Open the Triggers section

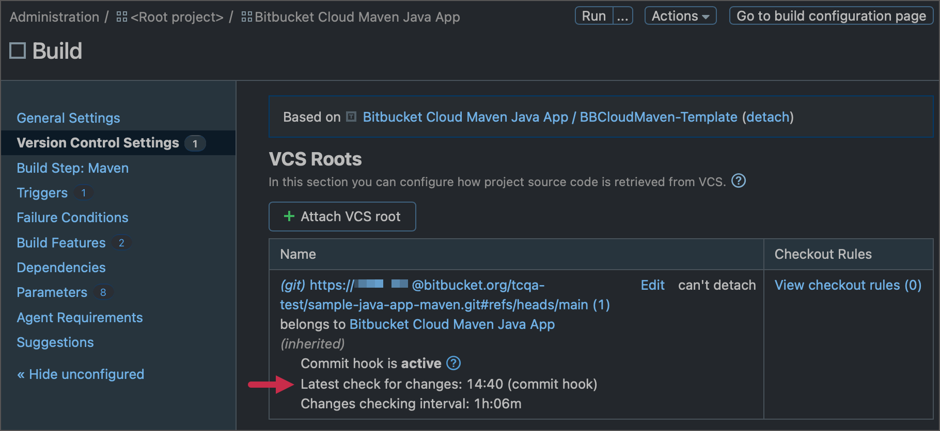pyautogui.click(x=42, y=193)
